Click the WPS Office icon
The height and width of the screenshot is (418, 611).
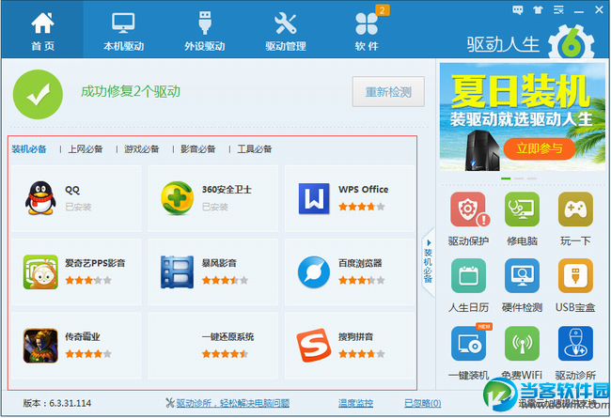[314, 198]
